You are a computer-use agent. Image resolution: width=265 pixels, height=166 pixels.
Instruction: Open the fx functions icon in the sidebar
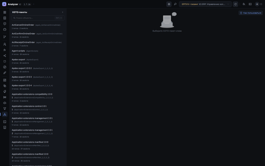pyautogui.click(x=5, y=50)
